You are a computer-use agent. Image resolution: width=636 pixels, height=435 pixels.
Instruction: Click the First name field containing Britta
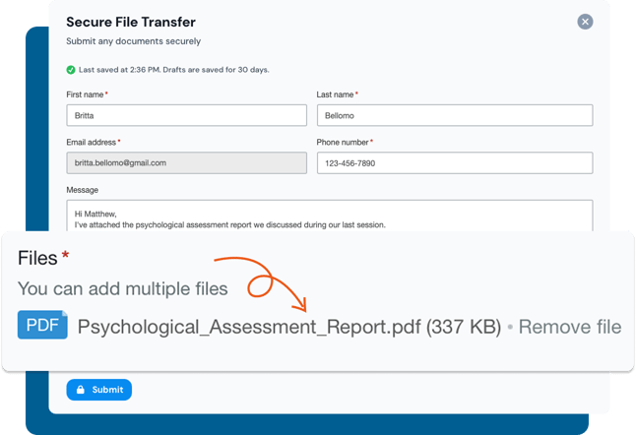187,115
